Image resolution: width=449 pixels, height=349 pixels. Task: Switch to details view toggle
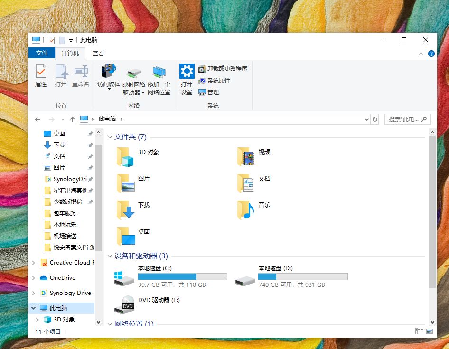(419, 331)
